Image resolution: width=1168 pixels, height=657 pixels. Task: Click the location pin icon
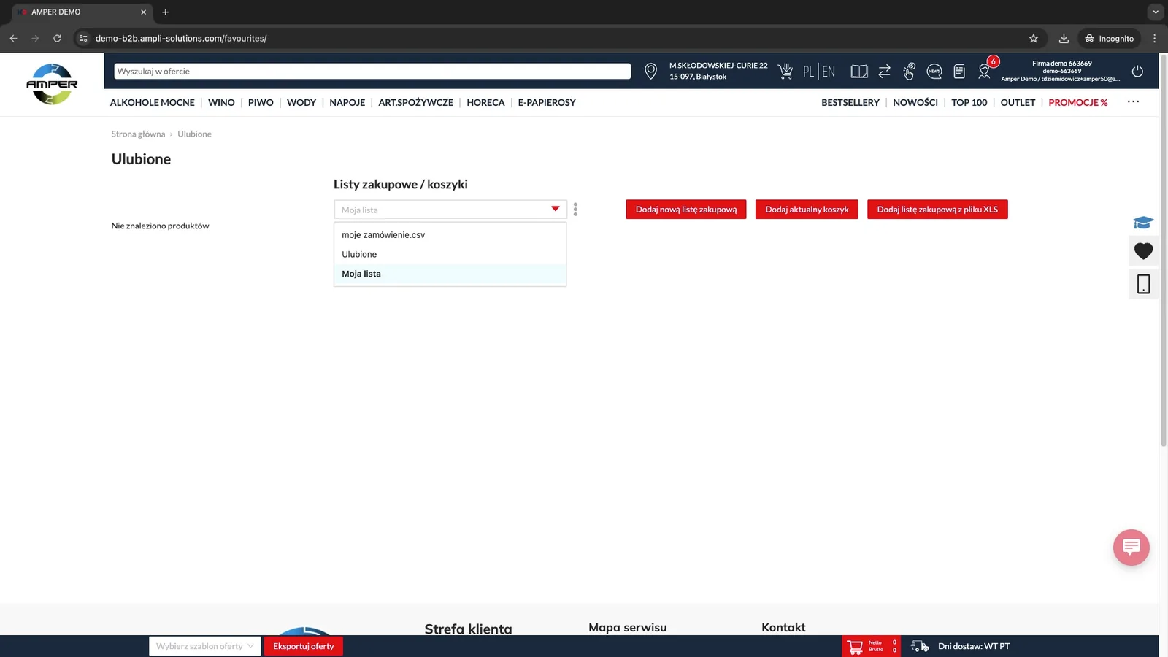650,71
